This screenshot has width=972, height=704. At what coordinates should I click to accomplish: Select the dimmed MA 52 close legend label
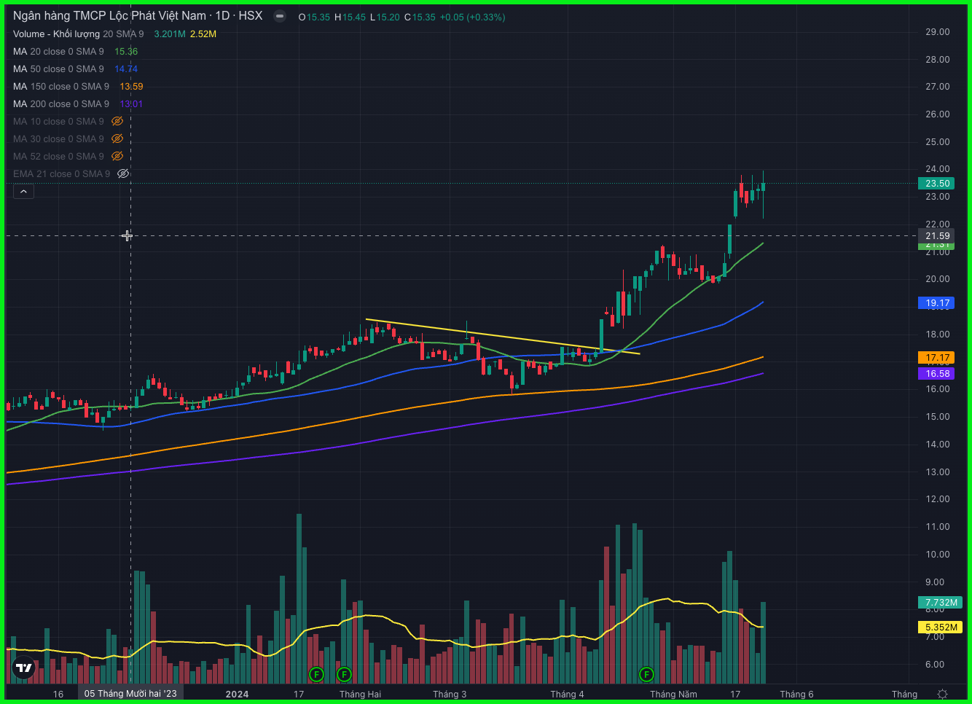point(58,156)
